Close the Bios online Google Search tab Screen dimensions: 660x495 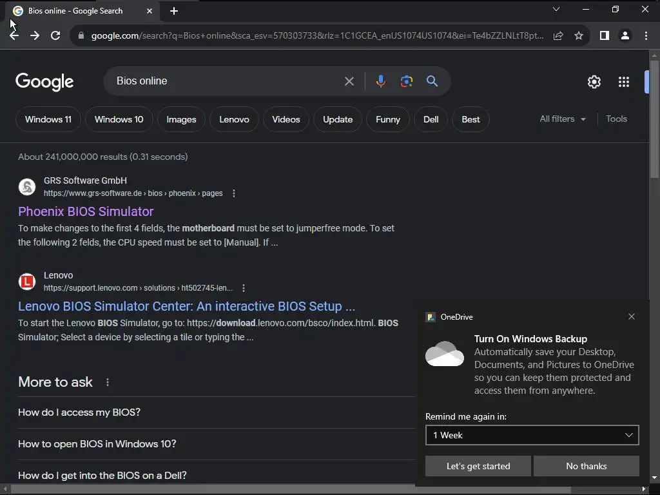(150, 11)
